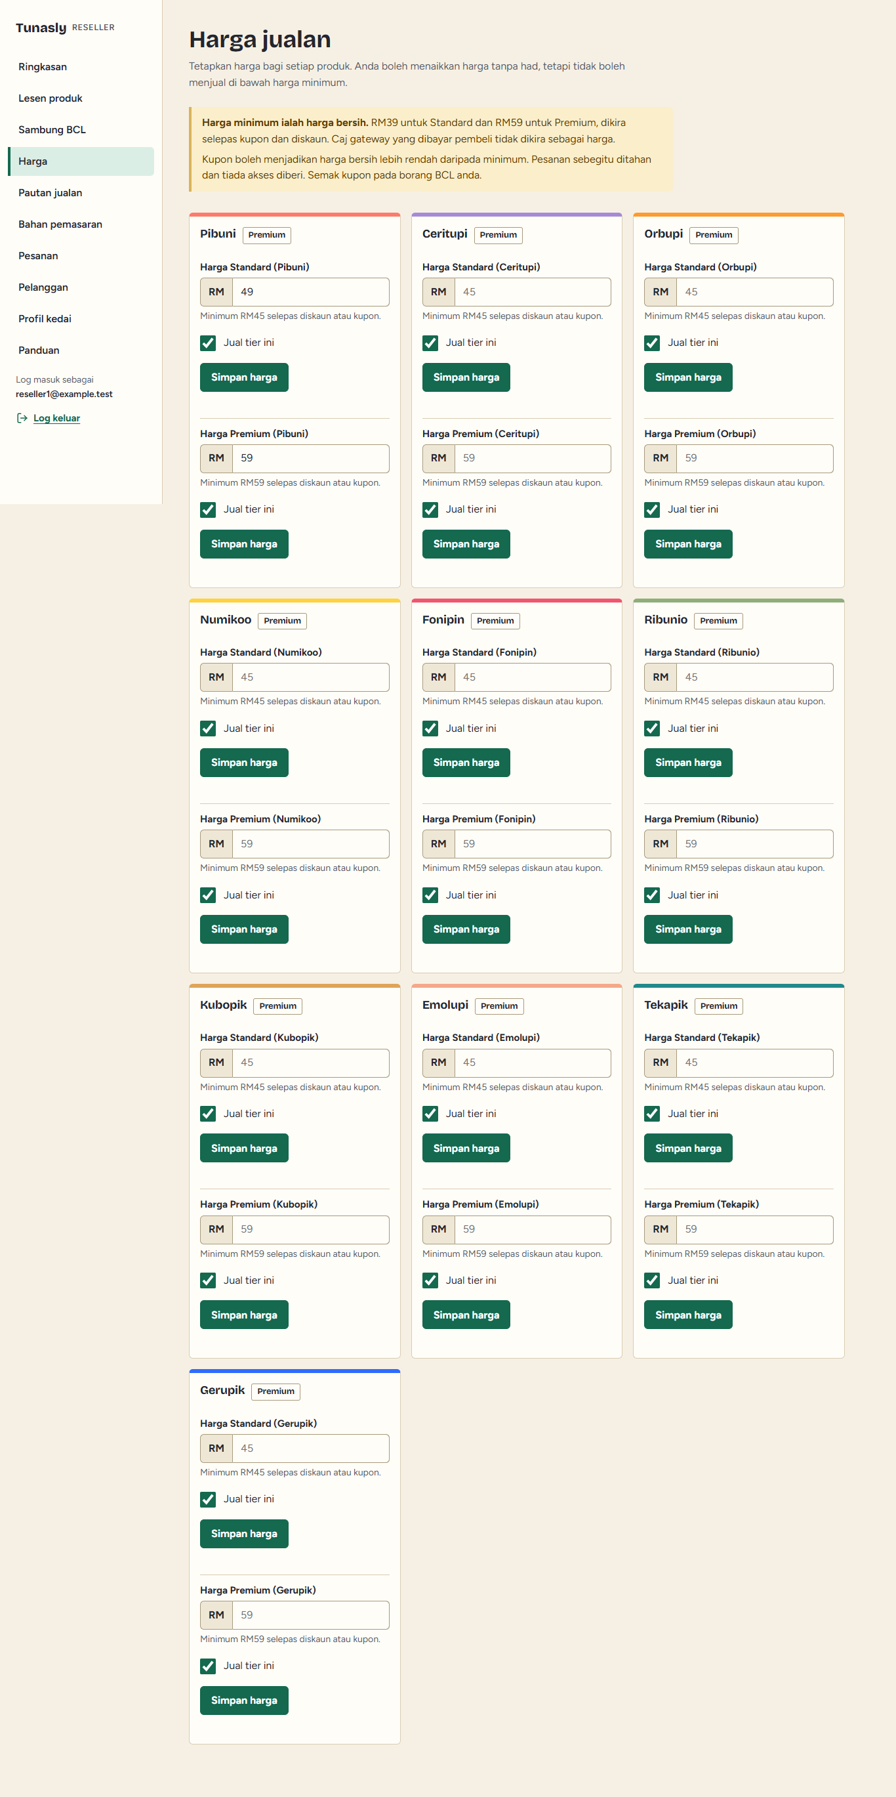
Task: Click Harga Premium (Orbupi) price input
Action: 754,458
